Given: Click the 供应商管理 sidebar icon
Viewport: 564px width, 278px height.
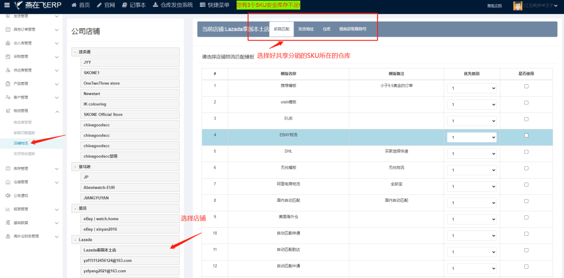Looking at the screenshot, I should coord(8,70).
